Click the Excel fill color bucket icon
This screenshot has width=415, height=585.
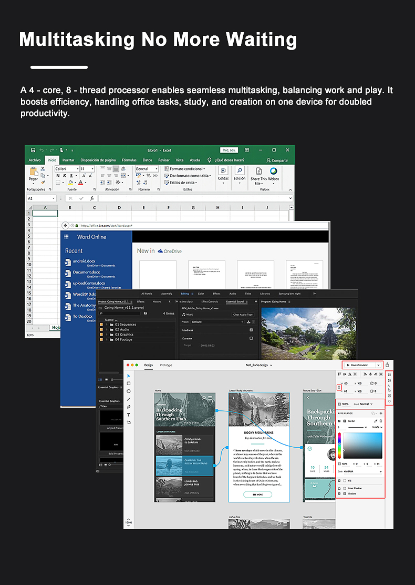click(70, 183)
